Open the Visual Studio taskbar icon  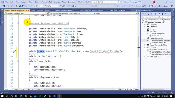click(x=59, y=96)
